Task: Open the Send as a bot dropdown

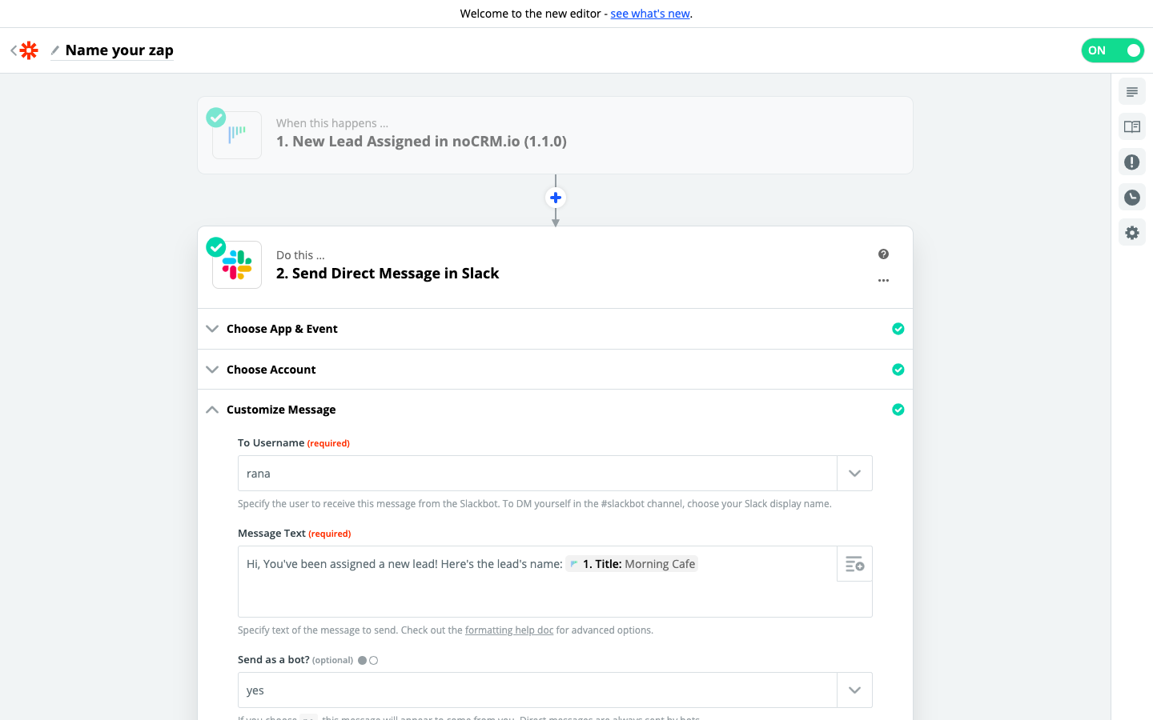Action: [x=854, y=690]
